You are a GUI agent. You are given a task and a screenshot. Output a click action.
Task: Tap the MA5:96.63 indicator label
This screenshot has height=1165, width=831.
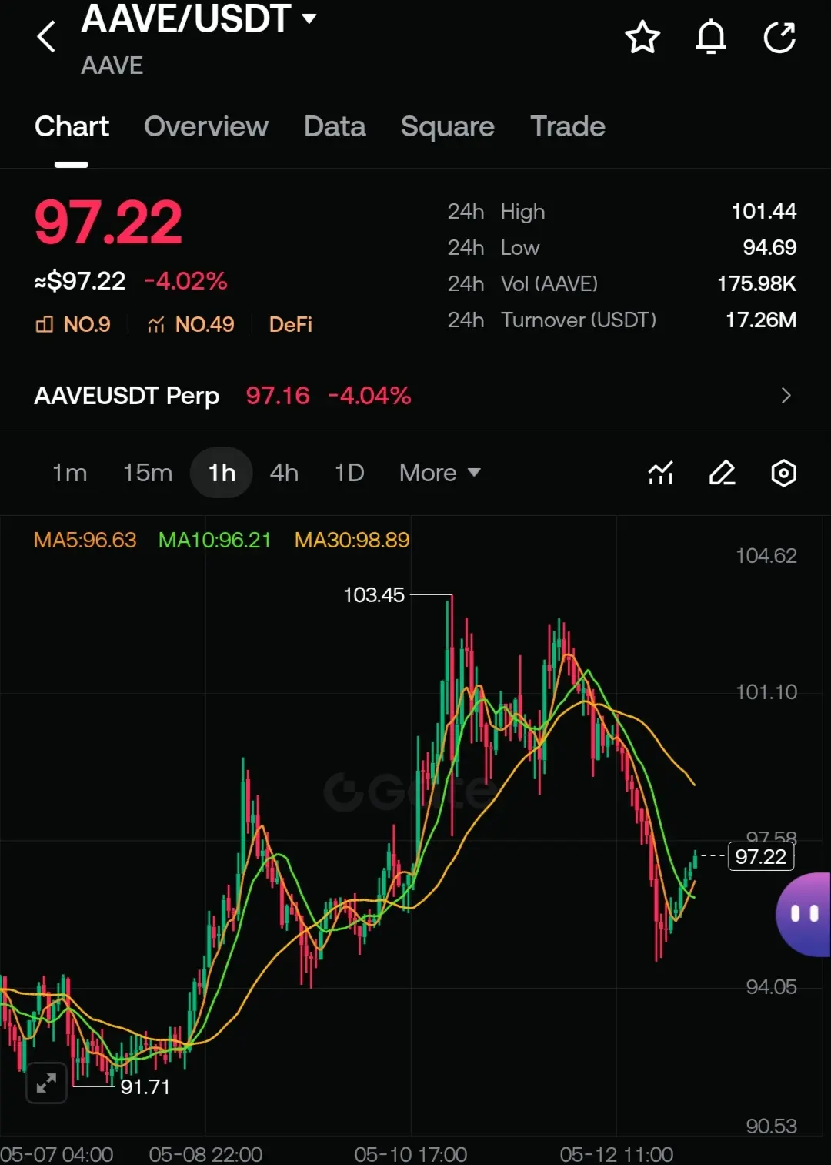click(x=85, y=540)
